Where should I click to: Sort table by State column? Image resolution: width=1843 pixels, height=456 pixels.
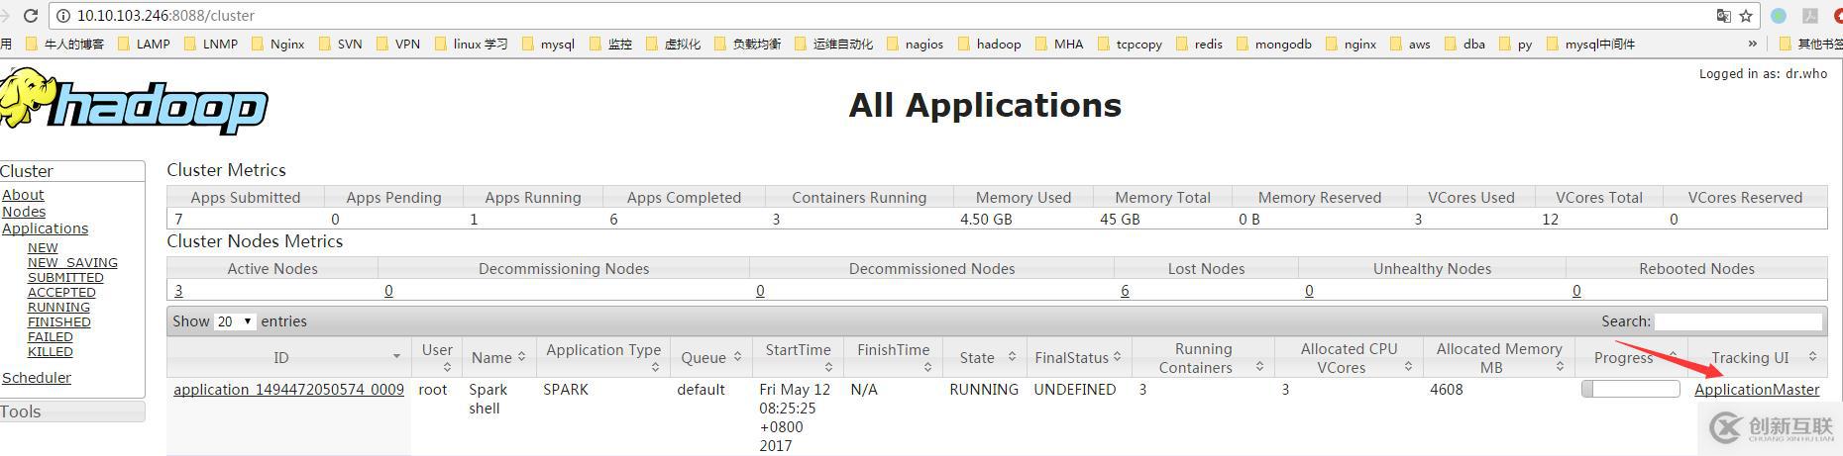coord(987,357)
